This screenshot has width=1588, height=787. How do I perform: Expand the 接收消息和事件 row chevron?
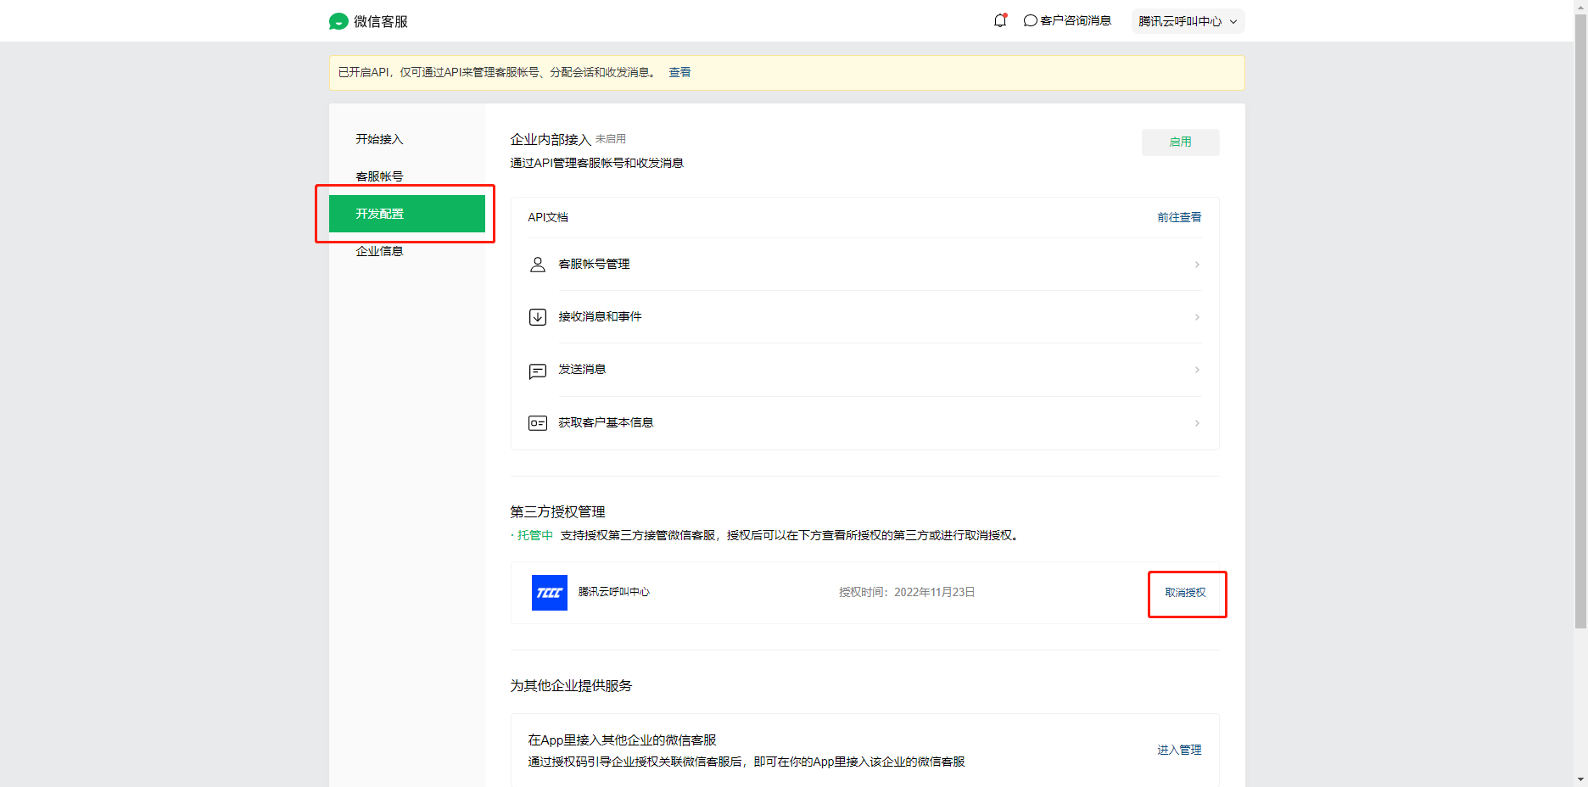pyautogui.click(x=1197, y=317)
